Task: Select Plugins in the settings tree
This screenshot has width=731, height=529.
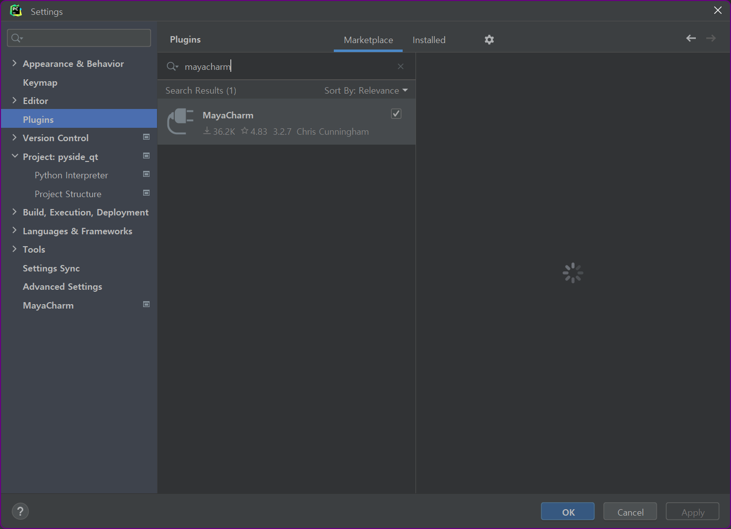Action: (x=79, y=119)
